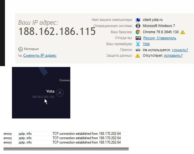
Task: Open the Россия, Ставрополь location link
Action: [x=160, y=38]
